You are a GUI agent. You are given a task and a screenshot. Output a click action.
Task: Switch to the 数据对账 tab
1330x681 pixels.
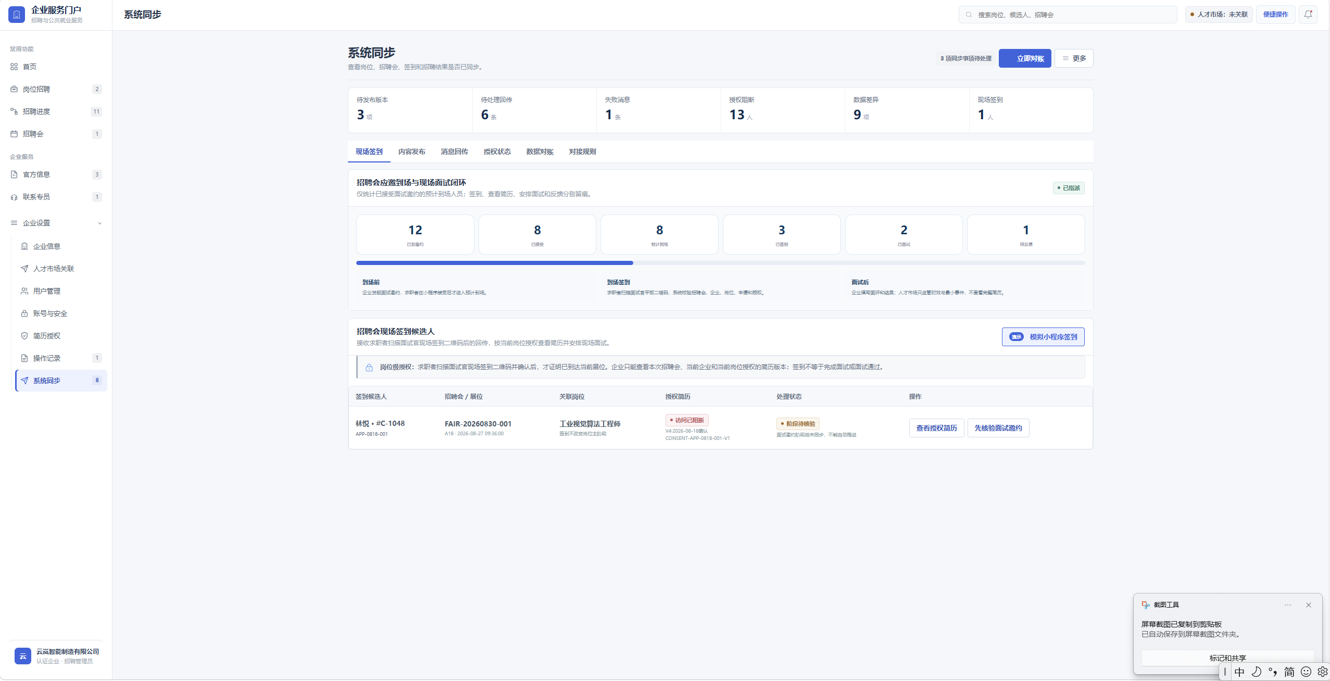click(x=540, y=152)
